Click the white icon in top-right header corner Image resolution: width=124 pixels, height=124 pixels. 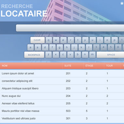point(122,3)
